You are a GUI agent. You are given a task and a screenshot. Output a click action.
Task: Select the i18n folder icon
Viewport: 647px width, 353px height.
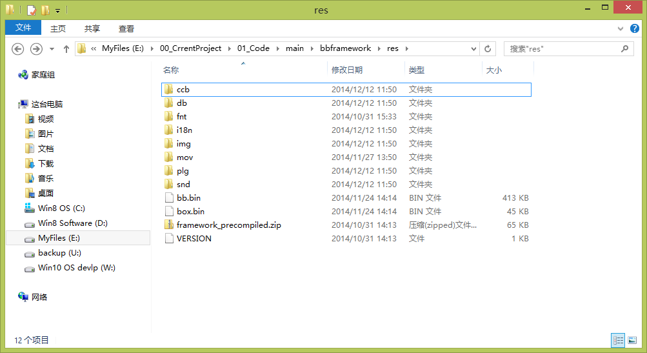pos(168,130)
